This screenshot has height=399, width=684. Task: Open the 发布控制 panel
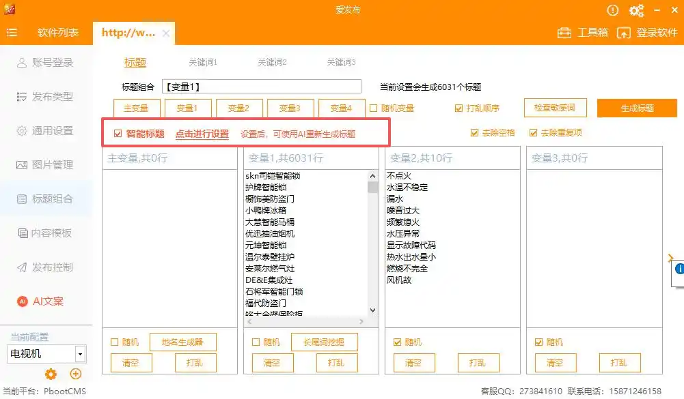point(46,267)
